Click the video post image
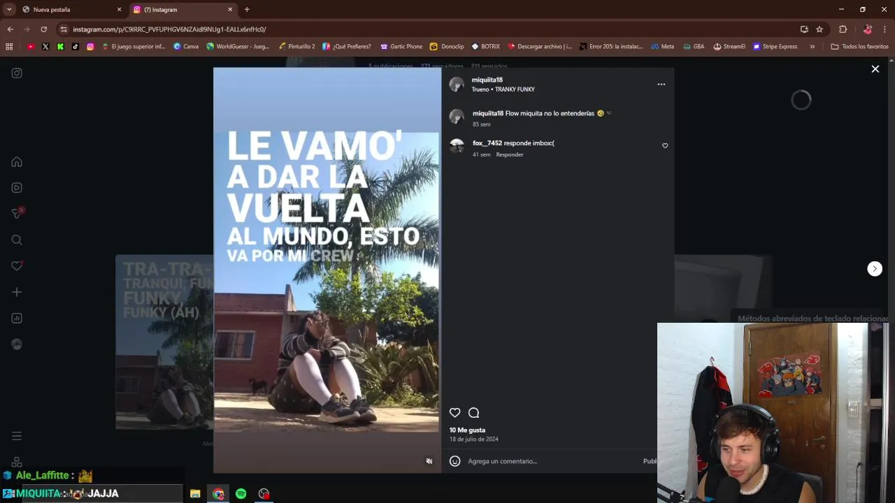895x503 pixels. tap(327, 270)
